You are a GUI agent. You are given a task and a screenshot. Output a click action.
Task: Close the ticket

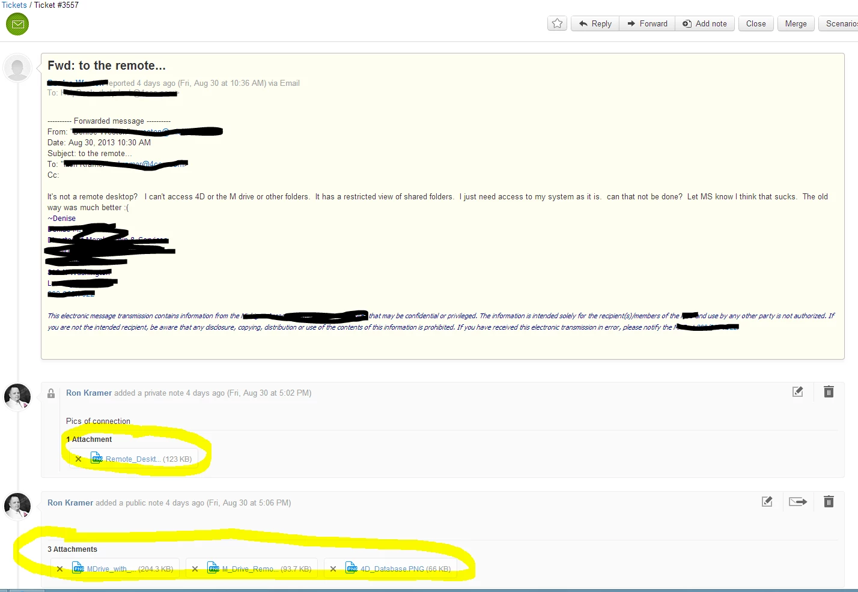tap(756, 23)
